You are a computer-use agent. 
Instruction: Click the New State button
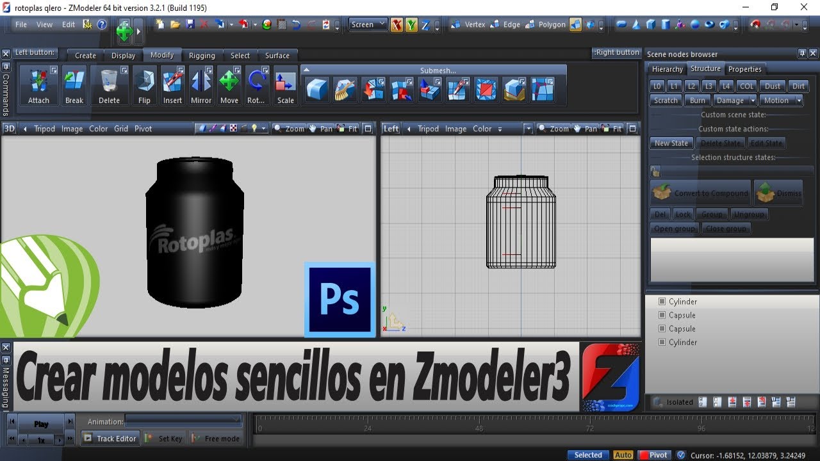(671, 143)
